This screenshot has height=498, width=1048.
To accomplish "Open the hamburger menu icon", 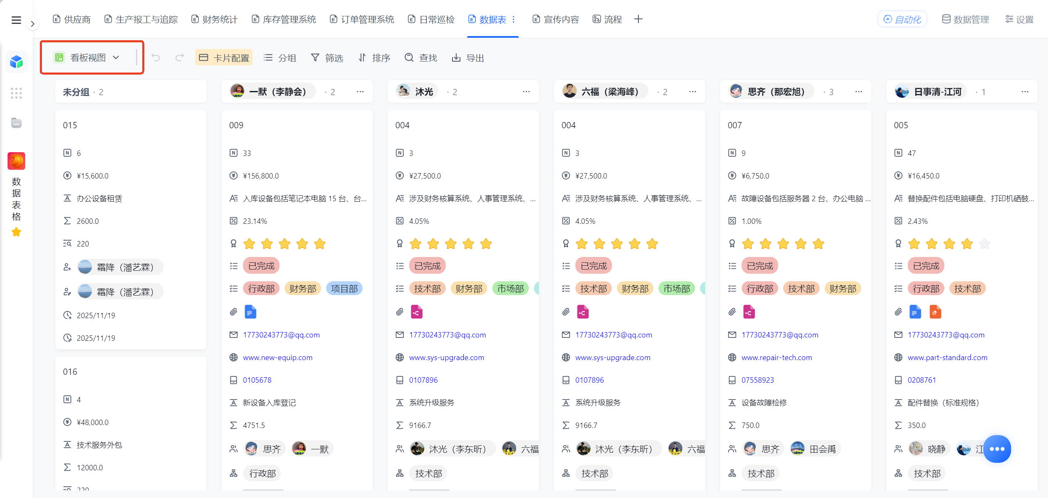I will [x=16, y=20].
